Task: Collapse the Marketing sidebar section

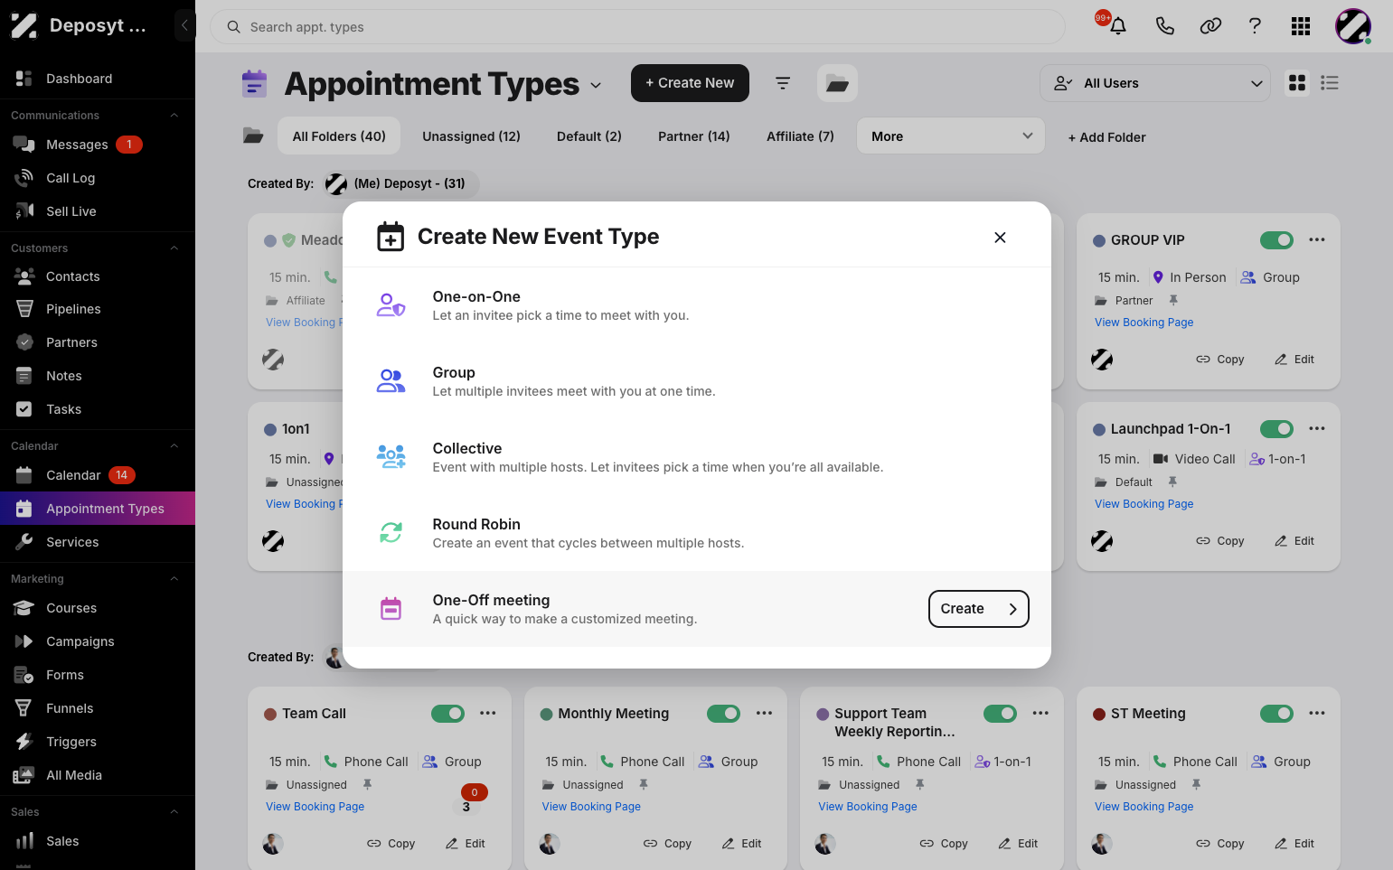Action: [x=174, y=579]
